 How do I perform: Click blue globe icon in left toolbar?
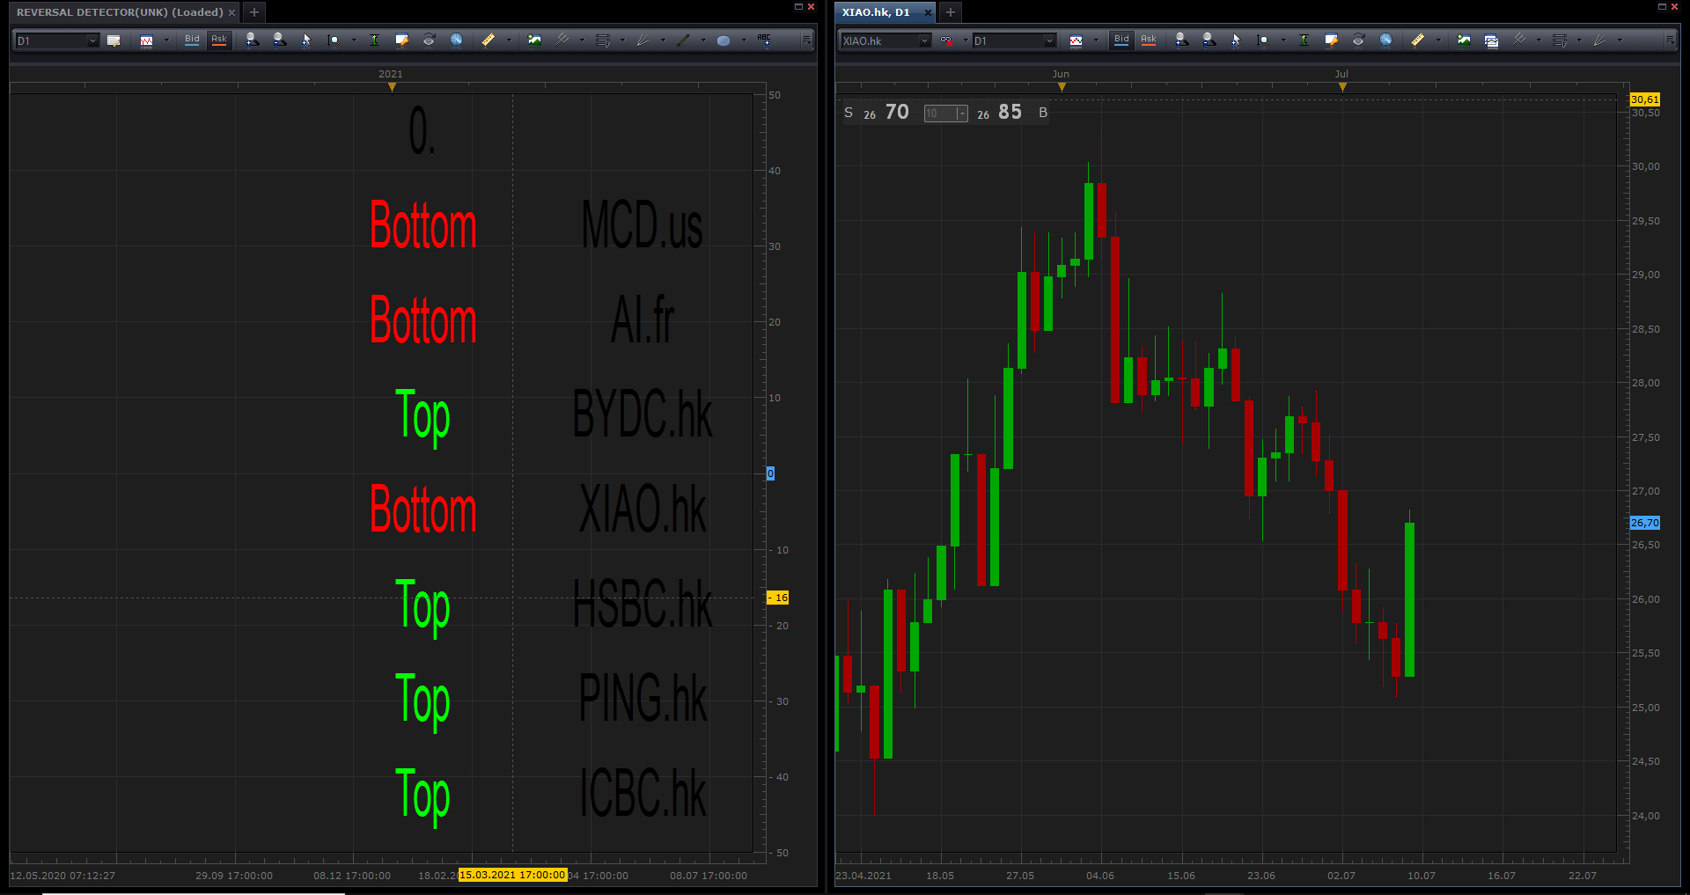tap(456, 40)
